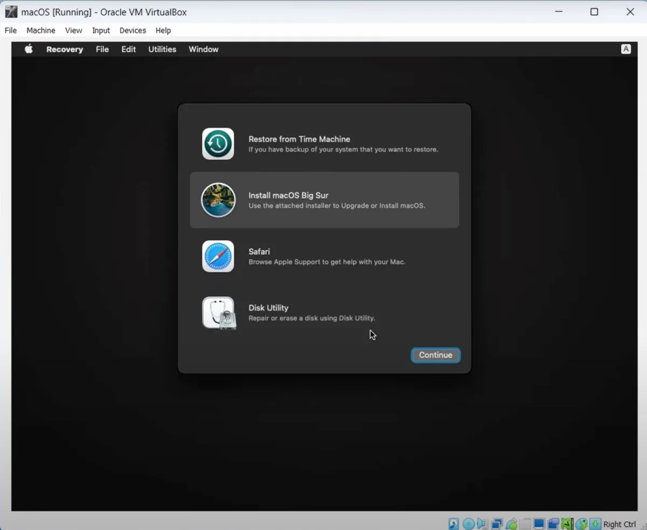Close the VirtualBox window
The width and height of the screenshot is (647, 530).
(630, 12)
